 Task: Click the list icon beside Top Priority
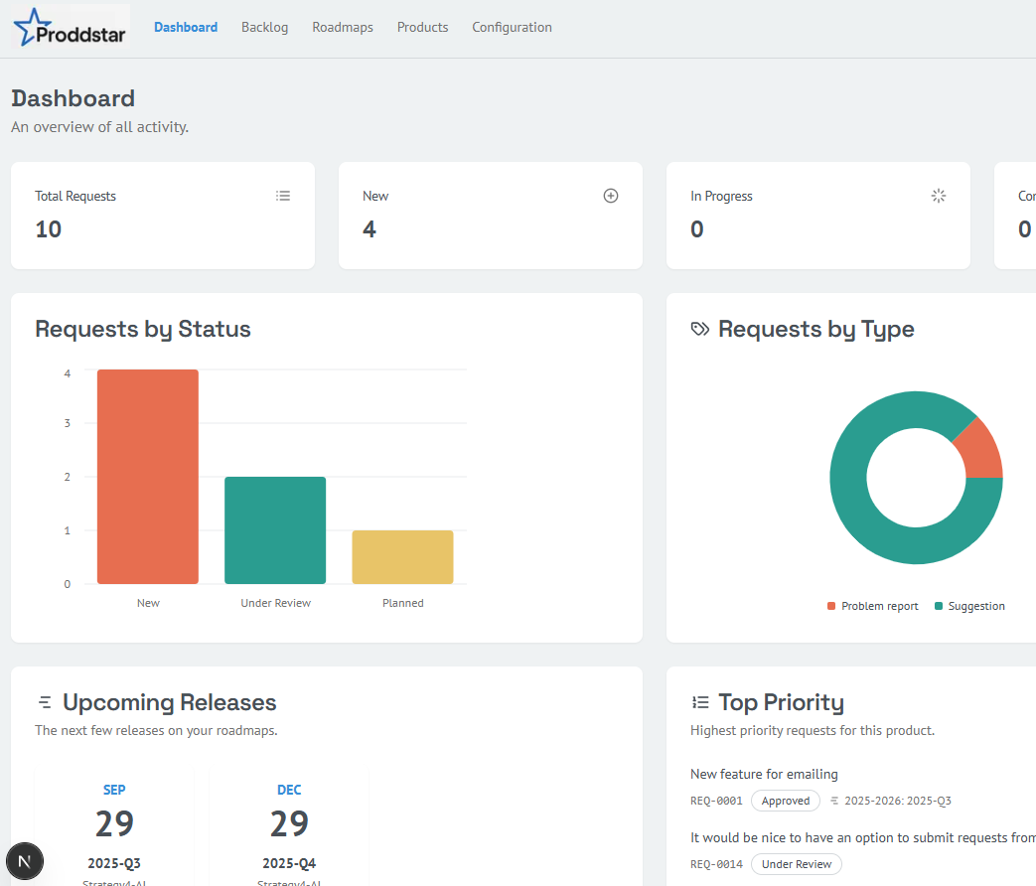click(700, 703)
